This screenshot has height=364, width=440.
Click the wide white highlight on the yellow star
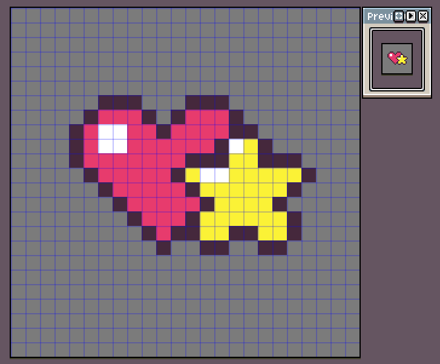click(215, 175)
